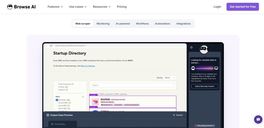Screen dimensions: 264x128
Task: Click the Restaurant delivery description
Action: click(x=108, y=102)
